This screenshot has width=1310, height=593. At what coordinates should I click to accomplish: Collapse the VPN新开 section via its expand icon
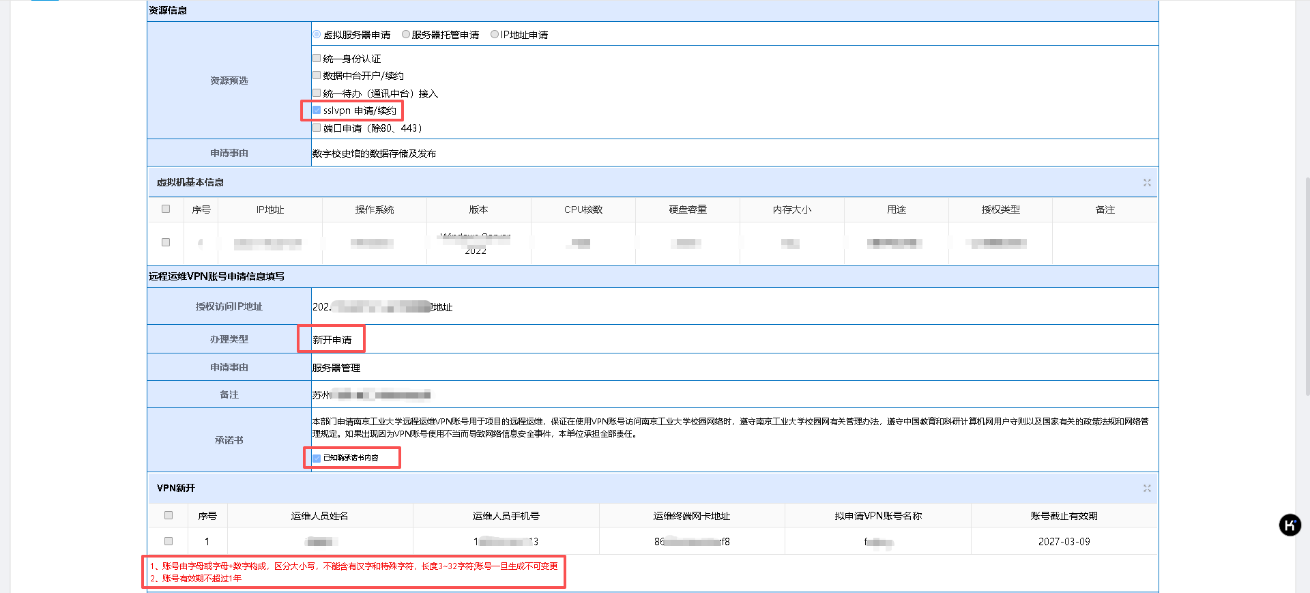click(1147, 489)
